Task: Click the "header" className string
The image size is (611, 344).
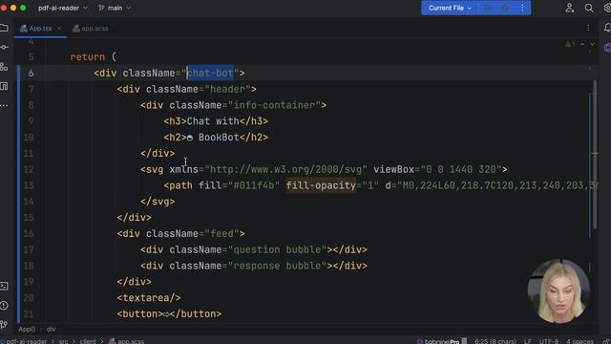Action: point(227,89)
